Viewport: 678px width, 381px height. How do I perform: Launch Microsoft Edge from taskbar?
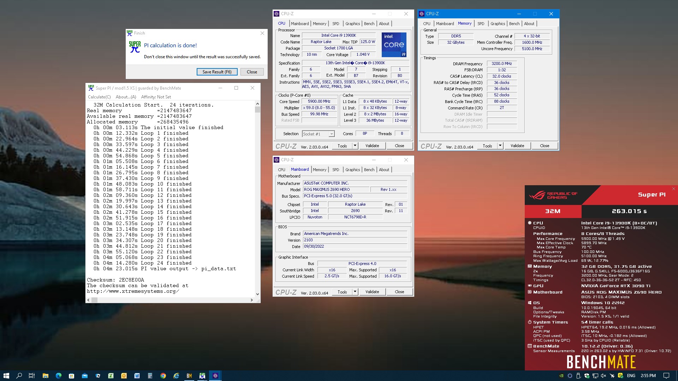click(x=58, y=376)
